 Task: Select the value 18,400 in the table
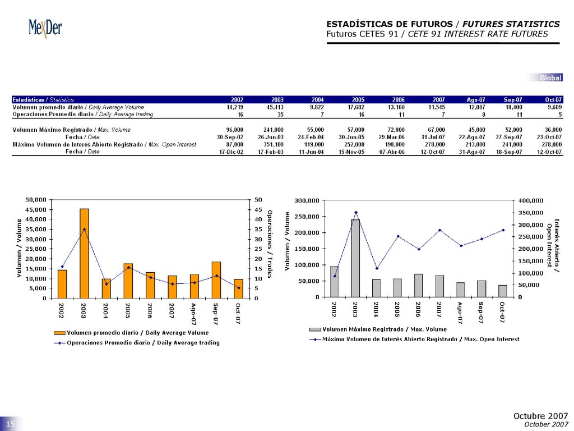click(513, 107)
